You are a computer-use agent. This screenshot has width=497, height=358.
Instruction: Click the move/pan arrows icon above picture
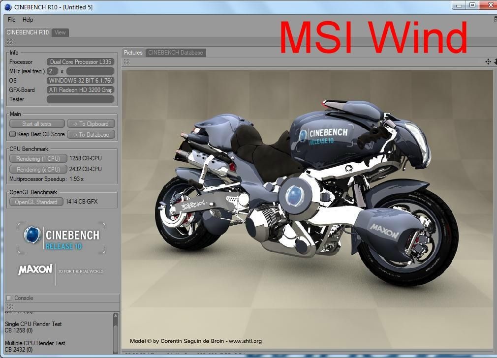[488, 61]
